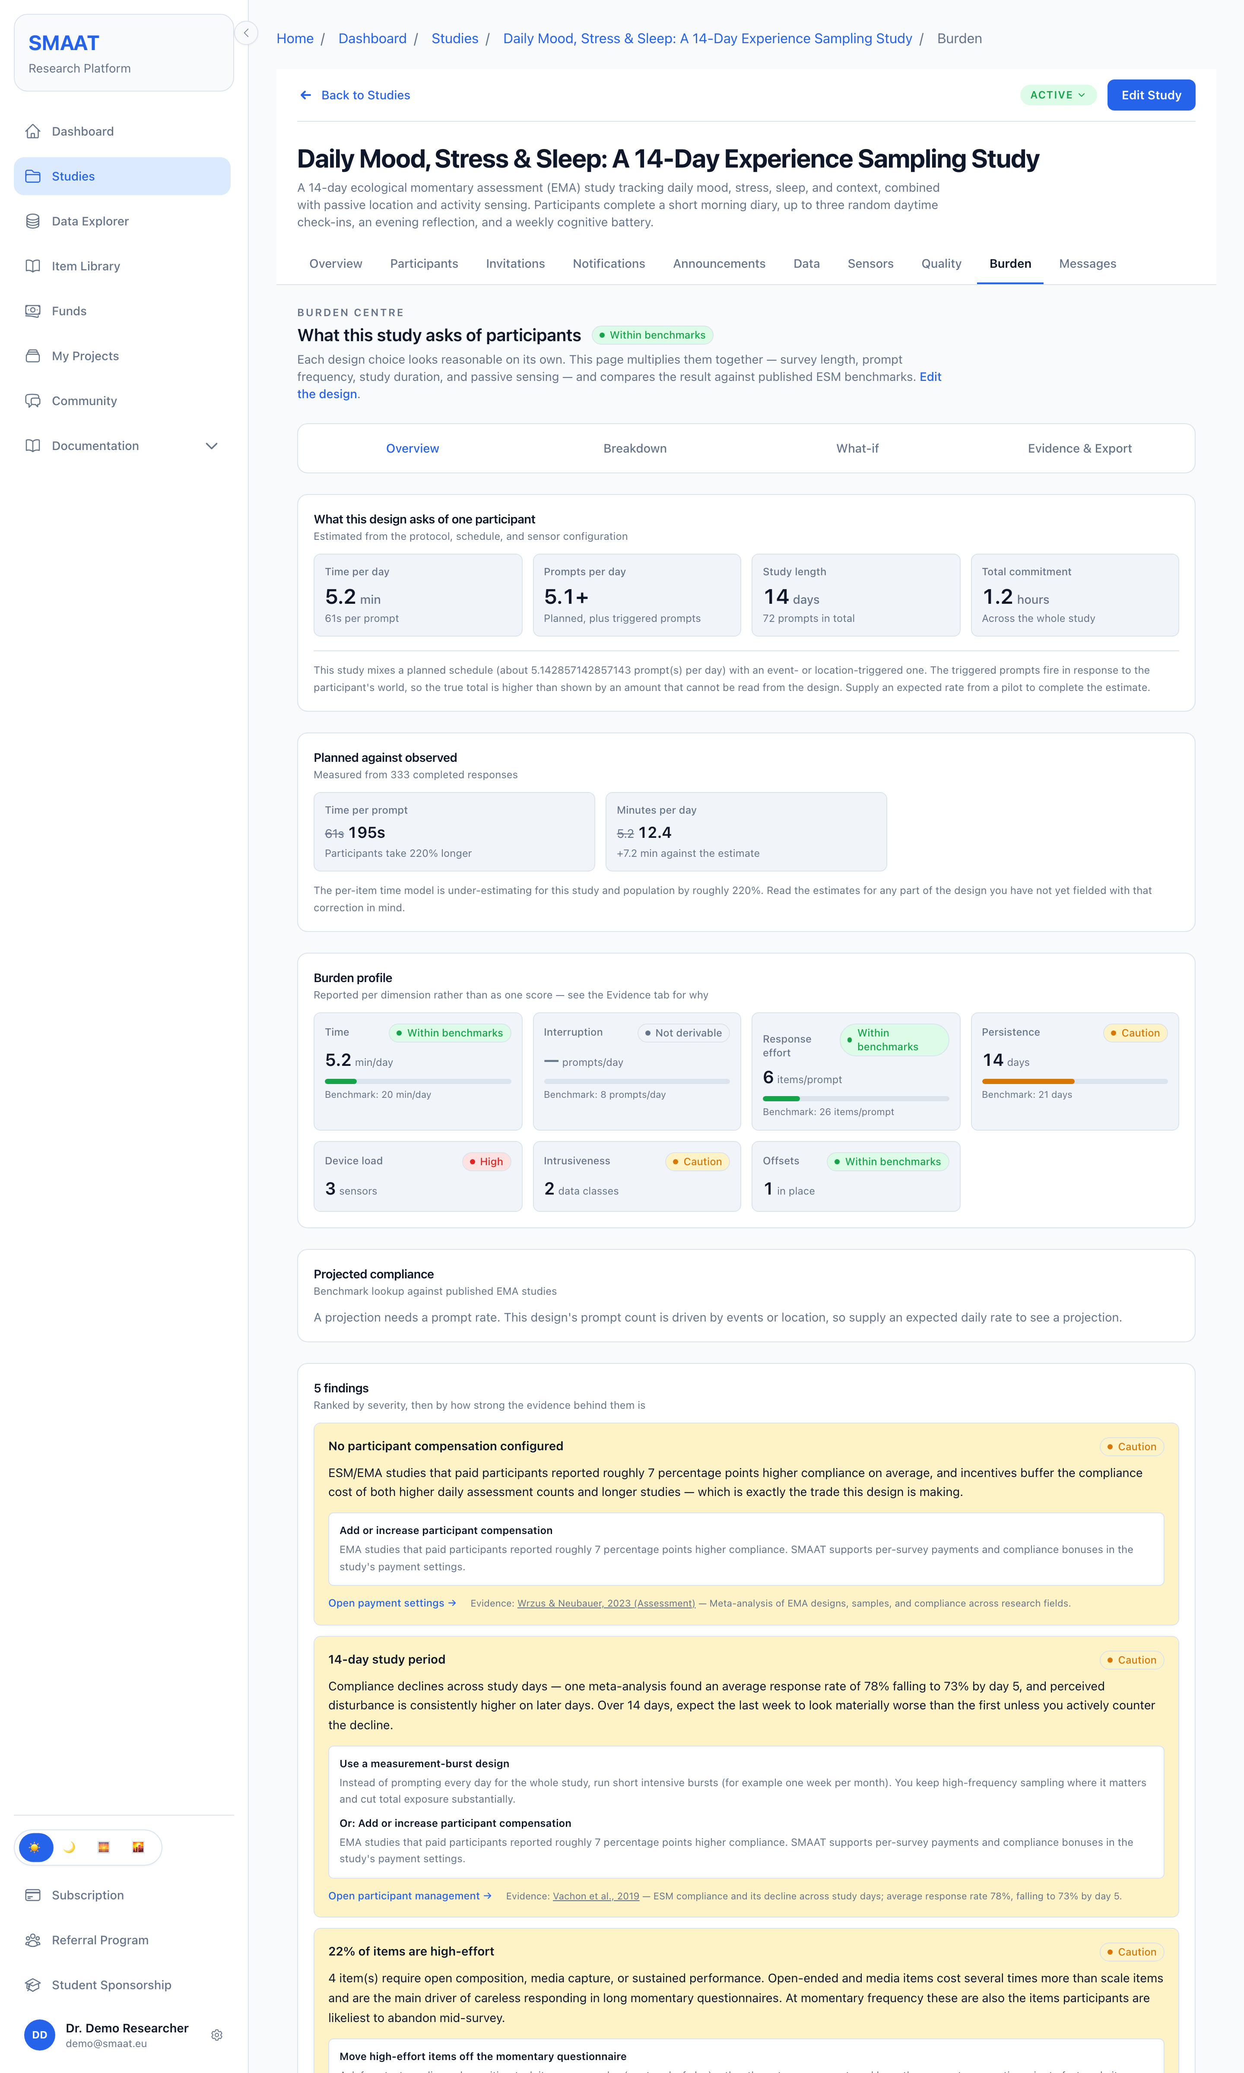Screen dimensions: 1244x2073
Task: Open Wrzus & Neubauer 2023 evidence link
Action: coord(606,1603)
